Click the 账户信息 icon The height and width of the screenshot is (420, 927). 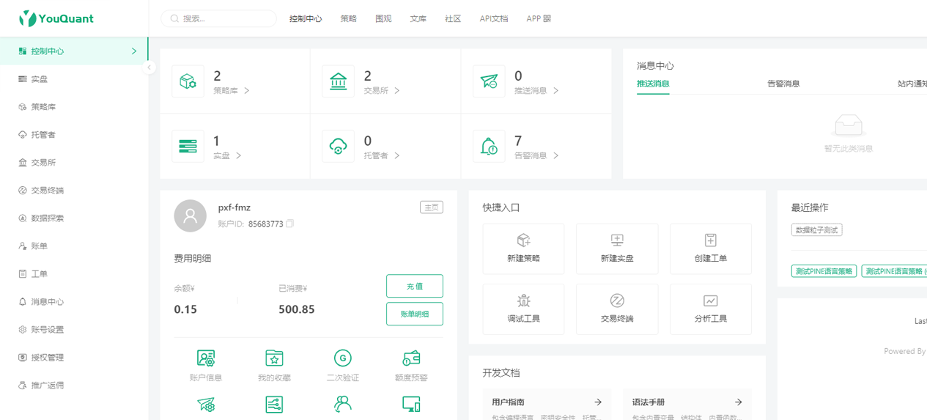206,358
